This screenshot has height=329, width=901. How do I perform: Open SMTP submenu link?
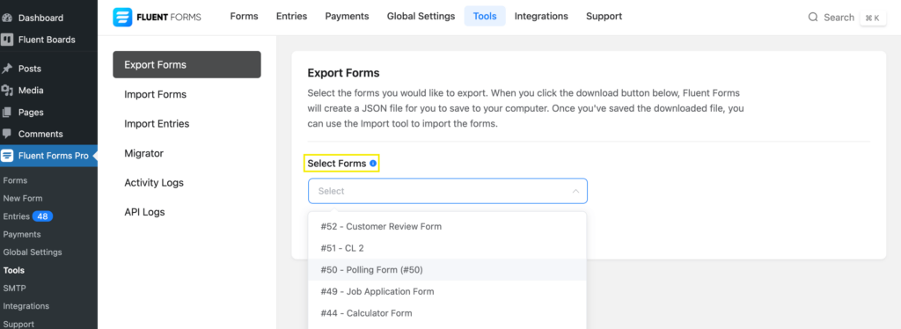coord(14,288)
